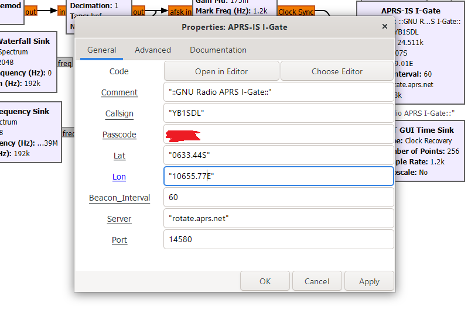Focus the redacted Passcode field
This screenshot has width=468, height=310.
[278, 135]
